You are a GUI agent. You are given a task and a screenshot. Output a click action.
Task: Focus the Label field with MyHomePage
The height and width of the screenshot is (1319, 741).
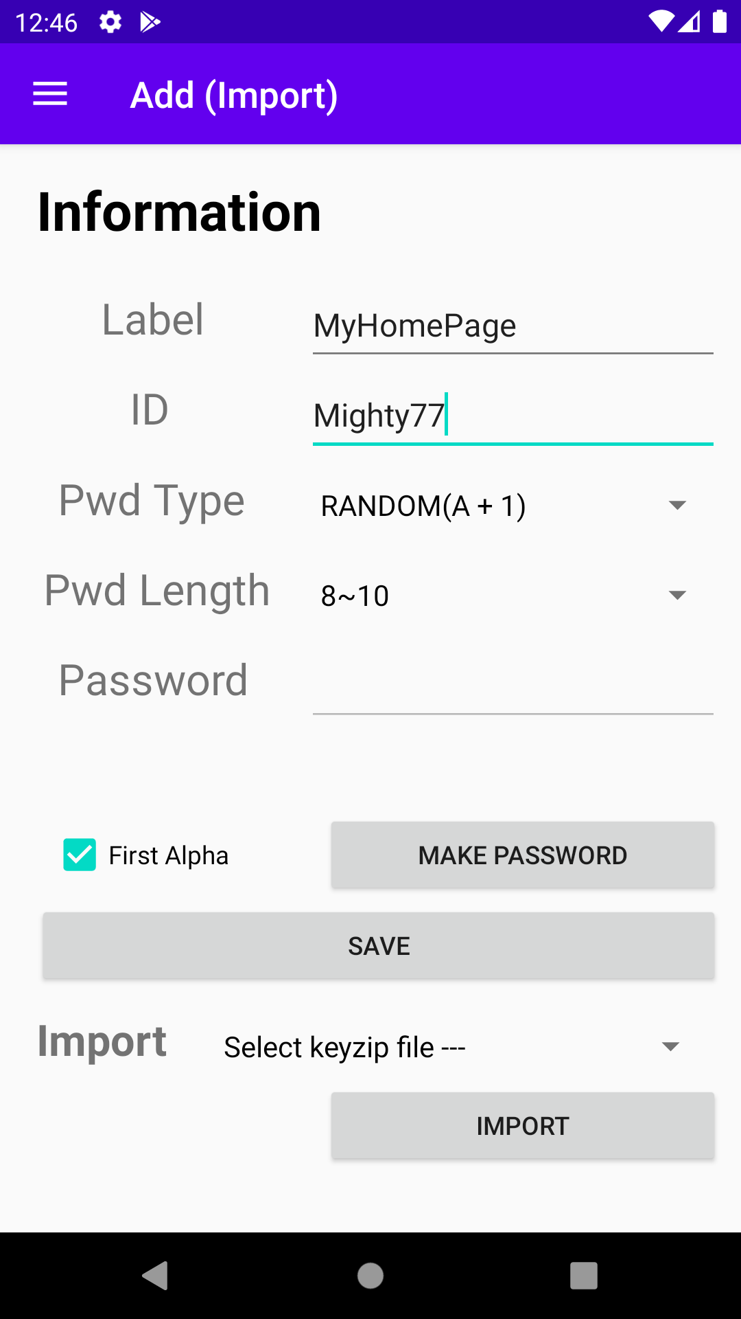coord(513,326)
